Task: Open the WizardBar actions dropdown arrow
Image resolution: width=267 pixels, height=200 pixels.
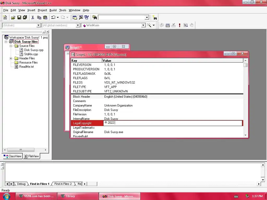Action: point(154,25)
